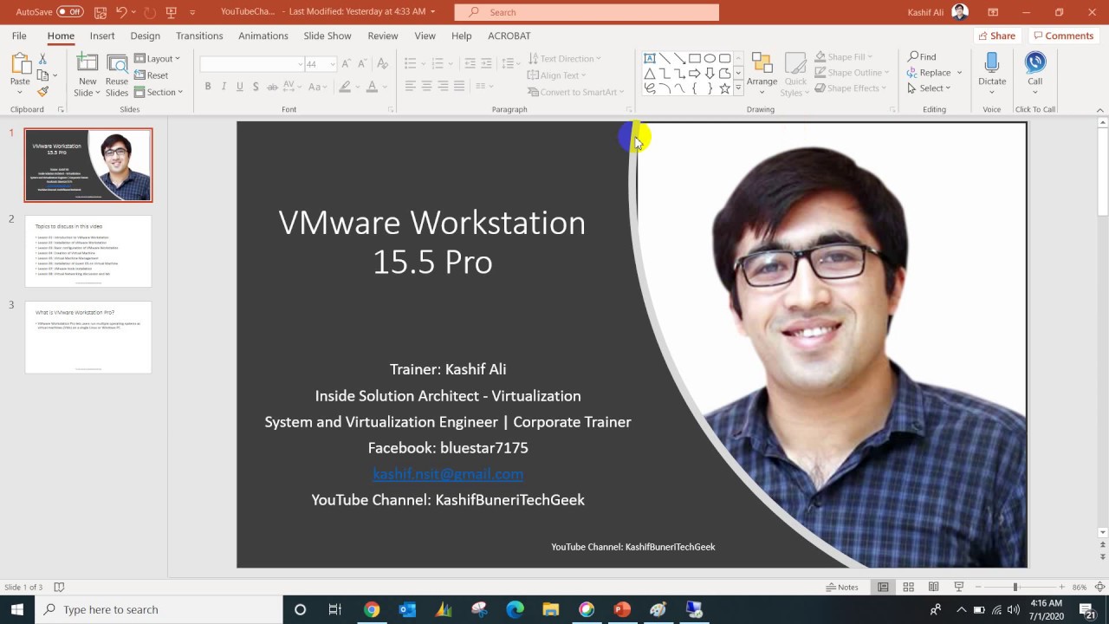Open the File menu
The width and height of the screenshot is (1109, 624).
(19, 36)
